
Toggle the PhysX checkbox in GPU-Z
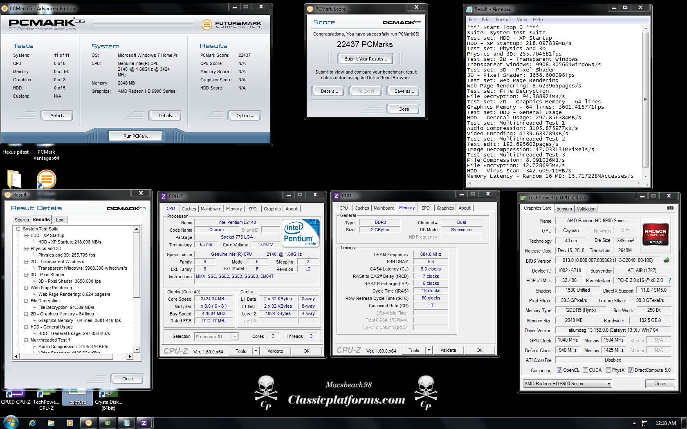608,370
